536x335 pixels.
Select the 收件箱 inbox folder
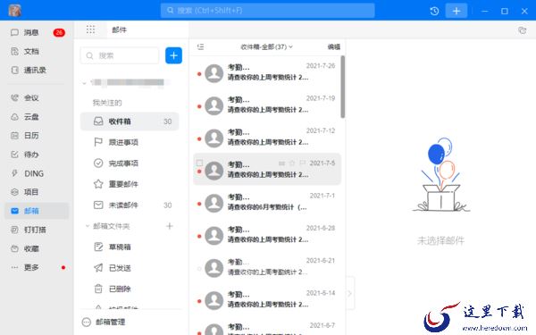coord(130,121)
